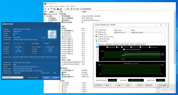178x95 pixels.
Task: Open the line chart toolbar icon
Action: click(x=61, y=9)
